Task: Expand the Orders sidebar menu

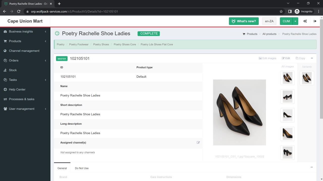Action: pos(14,60)
